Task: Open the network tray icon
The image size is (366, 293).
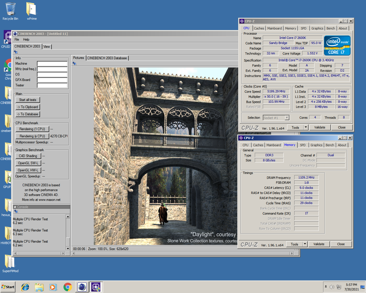Action: click(x=339, y=287)
